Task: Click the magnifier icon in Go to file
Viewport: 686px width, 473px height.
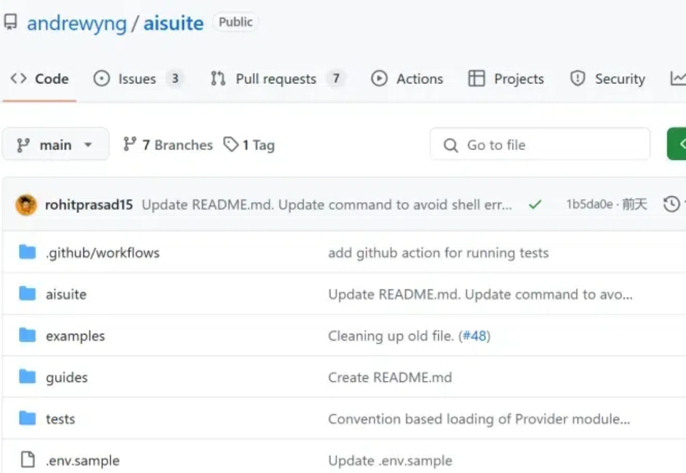Action: [450, 145]
